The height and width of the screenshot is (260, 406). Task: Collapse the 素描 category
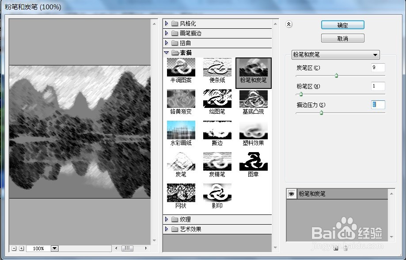point(166,52)
